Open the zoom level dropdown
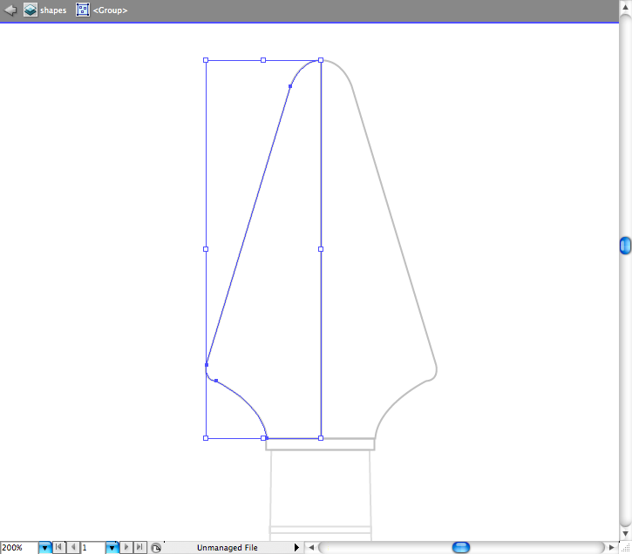The image size is (632, 554). (x=44, y=547)
